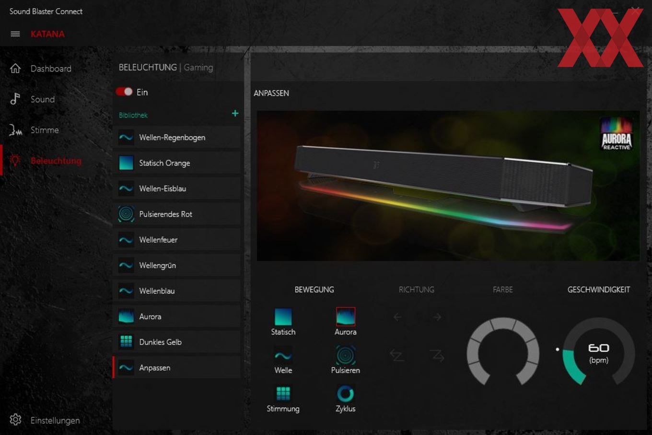Screen dimensions: 652x435
Task: Select the Wellen-Regenbogen preset name
Action: click(x=172, y=137)
